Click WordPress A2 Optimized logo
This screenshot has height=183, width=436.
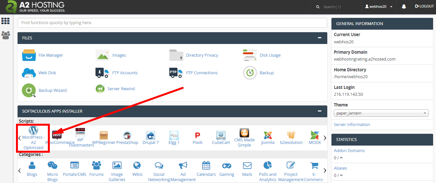pyautogui.click(x=34, y=130)
